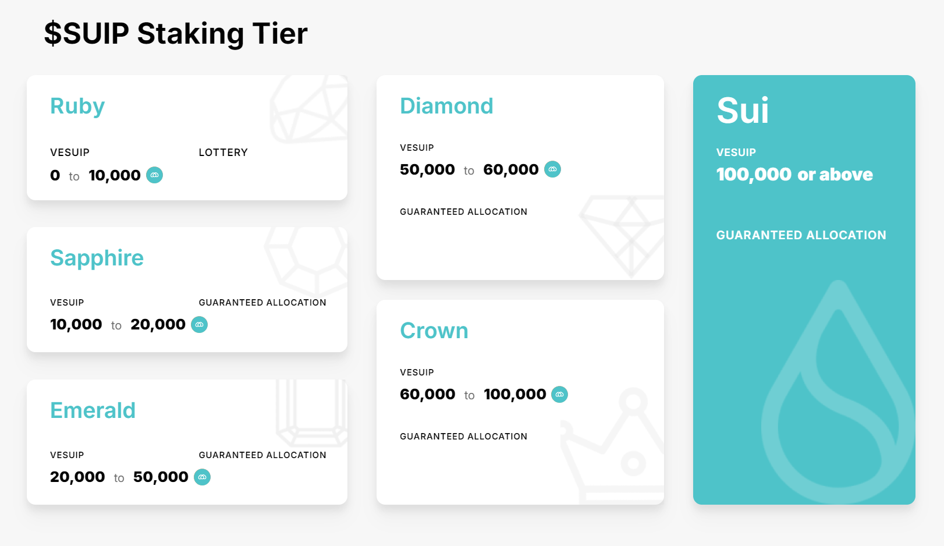Image resolution: width=944 pixels, height=546 pixels.
Task: Click the veSUIP token icon in Ruby card
Action: pyautogui.click(x=154, y=175)
